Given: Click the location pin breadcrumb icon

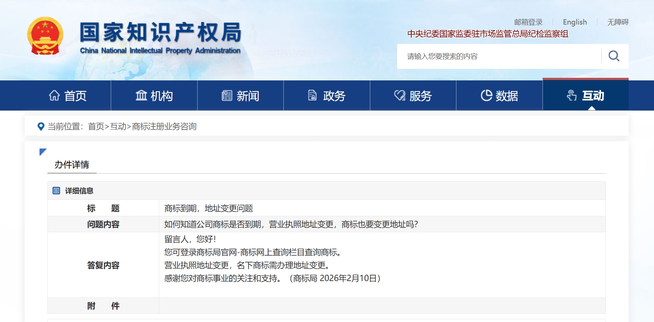Looking at the screenshot, I should click(41, 127).
